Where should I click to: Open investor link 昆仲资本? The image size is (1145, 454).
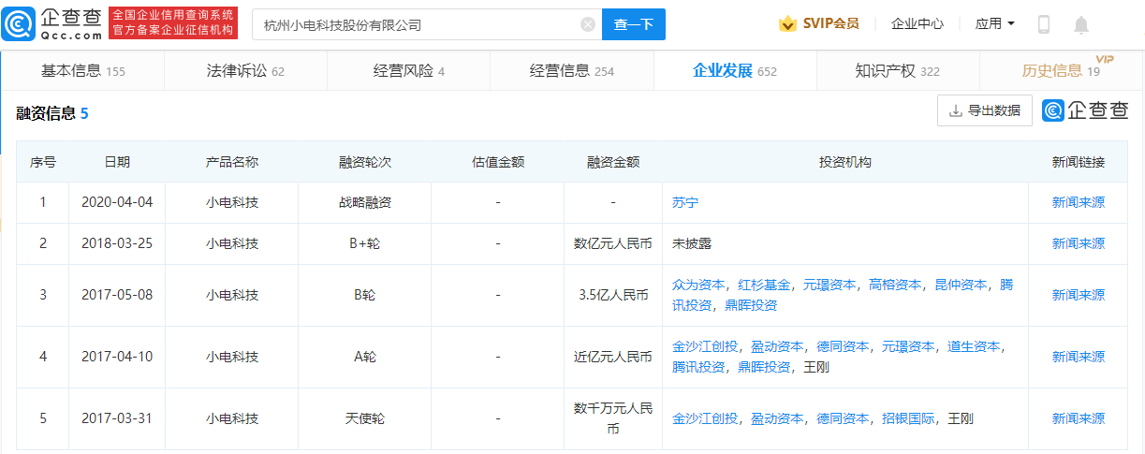961,285
